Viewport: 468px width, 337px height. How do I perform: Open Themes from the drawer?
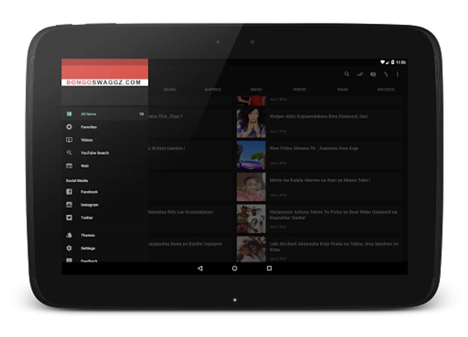tap(105, 236)
